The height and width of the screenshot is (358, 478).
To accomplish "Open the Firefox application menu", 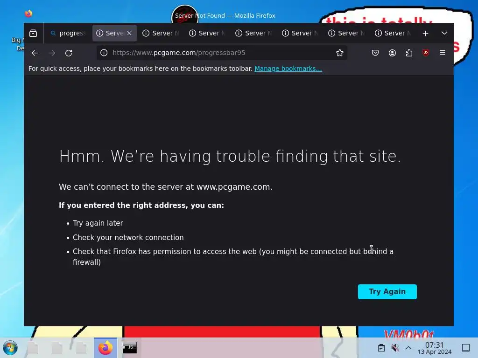I will point(443,53).
